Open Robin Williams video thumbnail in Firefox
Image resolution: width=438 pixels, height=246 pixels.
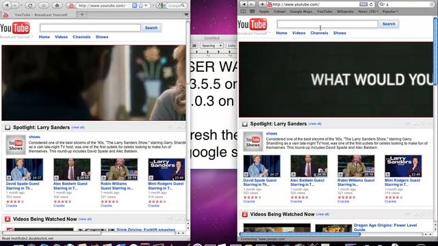(119, 169)
